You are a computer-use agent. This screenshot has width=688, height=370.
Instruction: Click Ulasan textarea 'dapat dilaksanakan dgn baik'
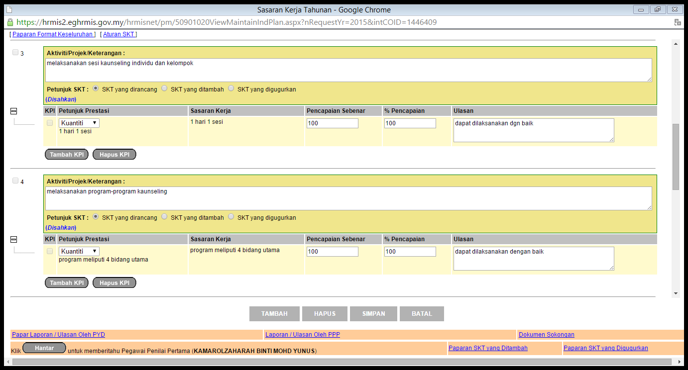click(534, 130)
